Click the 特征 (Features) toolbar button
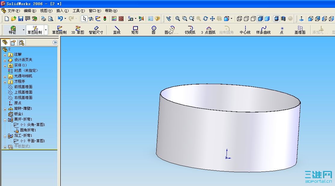335x186 pixels. [13, 30]
